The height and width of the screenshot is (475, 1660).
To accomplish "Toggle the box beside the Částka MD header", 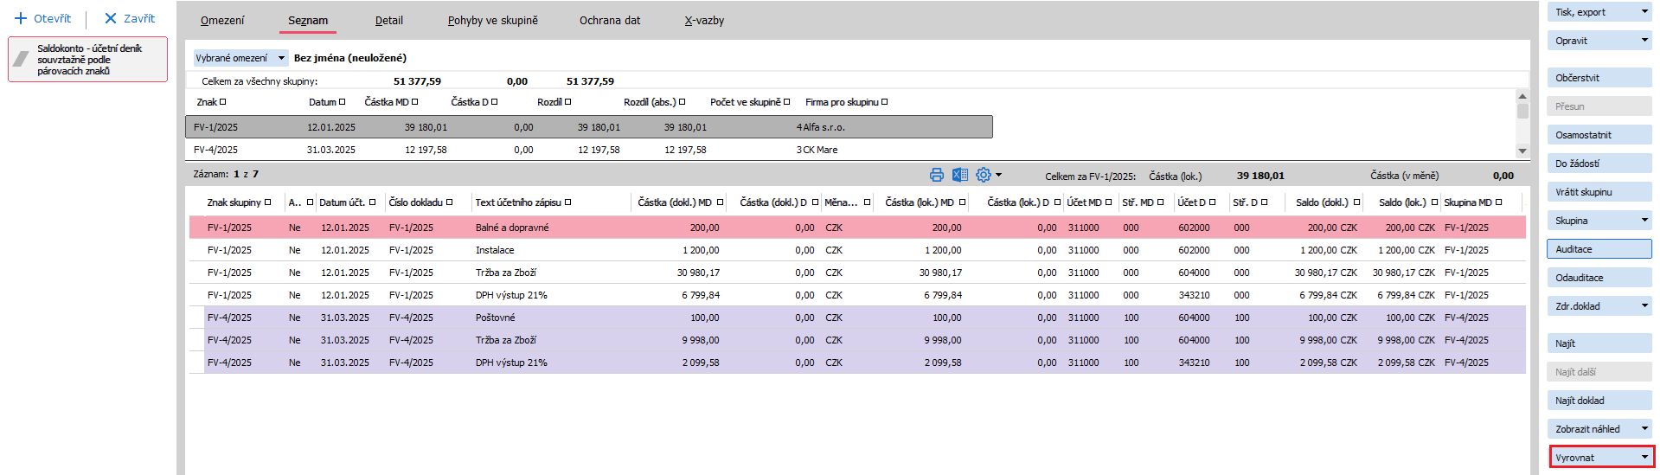I will point(414,102).
